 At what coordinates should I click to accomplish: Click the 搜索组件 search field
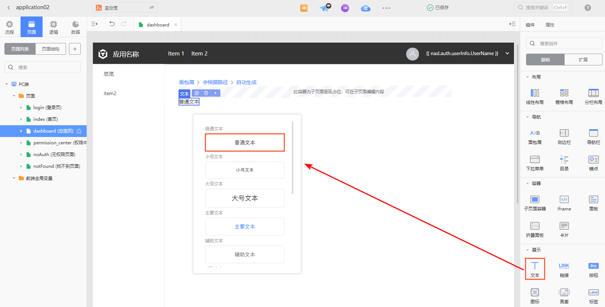tap(564, 43)
